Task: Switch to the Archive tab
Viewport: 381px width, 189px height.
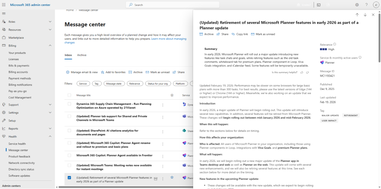Action: 81,55
